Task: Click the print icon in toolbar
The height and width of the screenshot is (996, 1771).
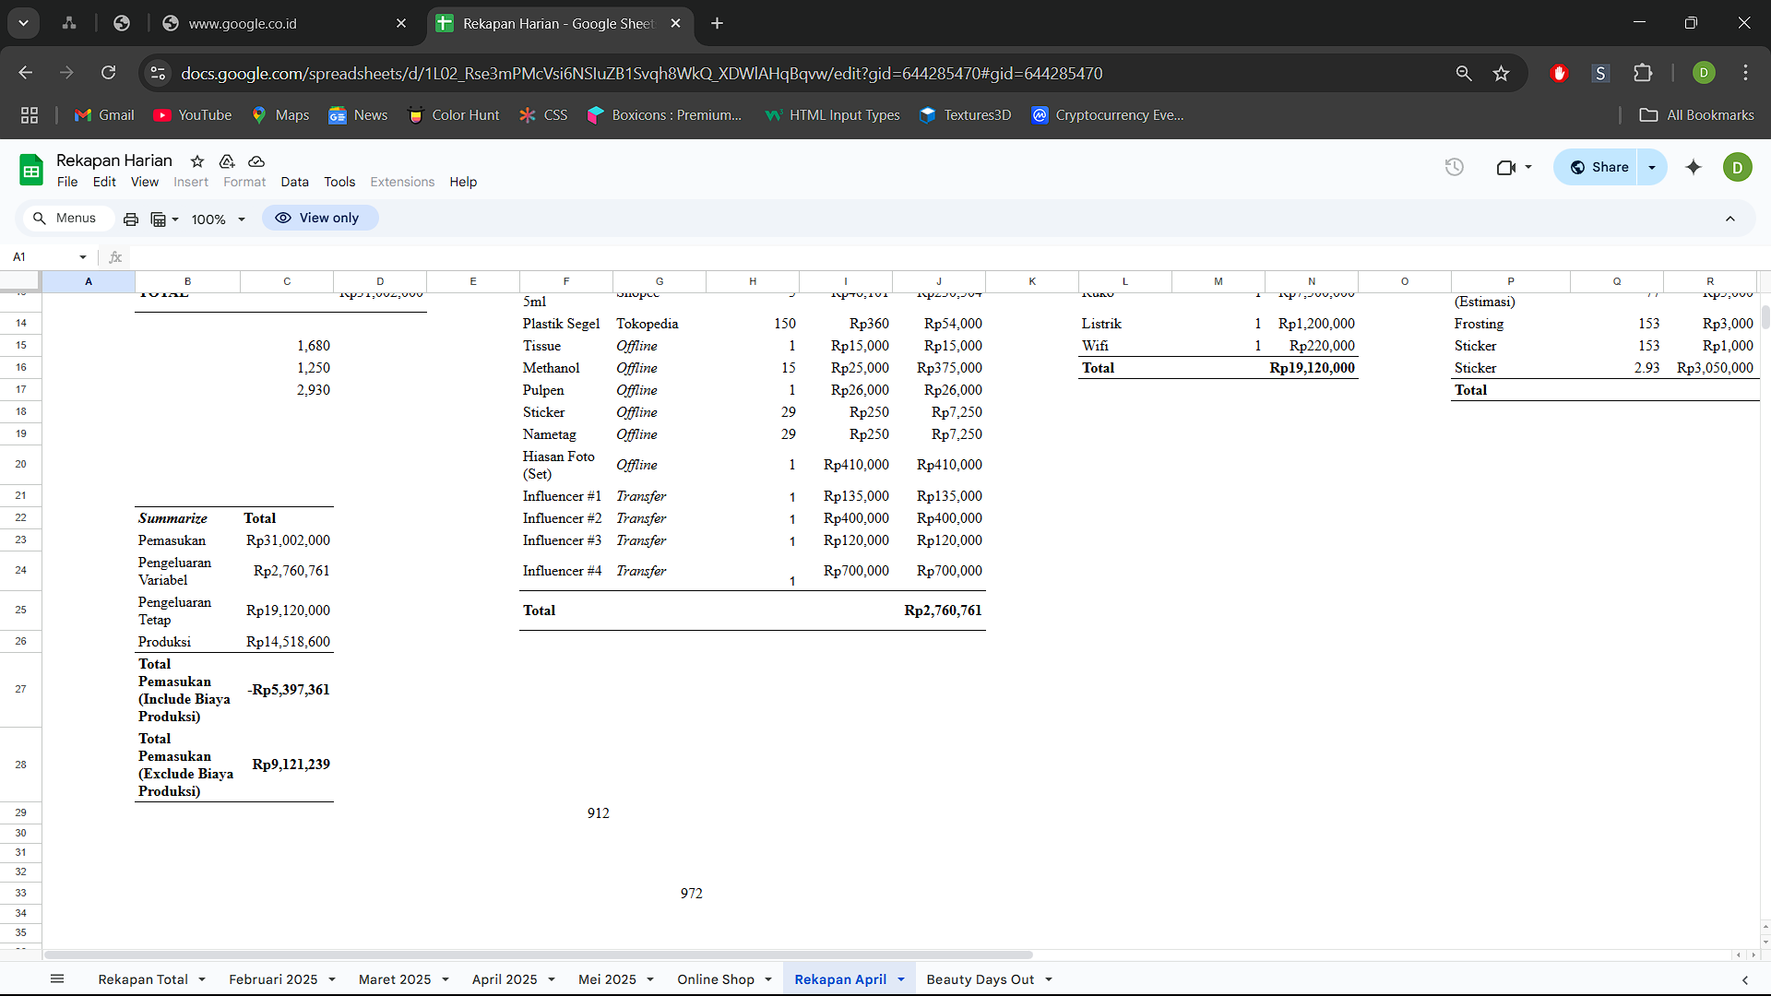Action: coord(131,219)
